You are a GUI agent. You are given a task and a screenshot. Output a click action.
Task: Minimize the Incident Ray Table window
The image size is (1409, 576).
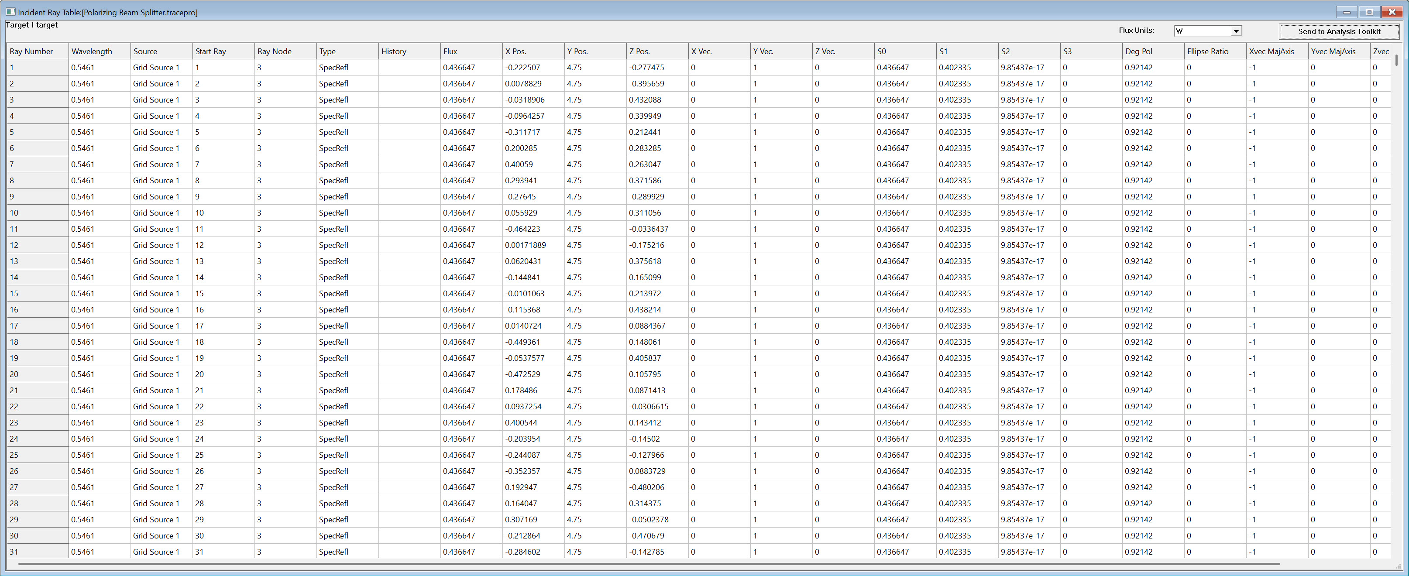pyautogui.click(x=1347, y=11)
